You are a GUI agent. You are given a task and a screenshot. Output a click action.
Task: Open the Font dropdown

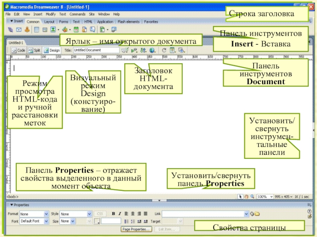[34, 221]
